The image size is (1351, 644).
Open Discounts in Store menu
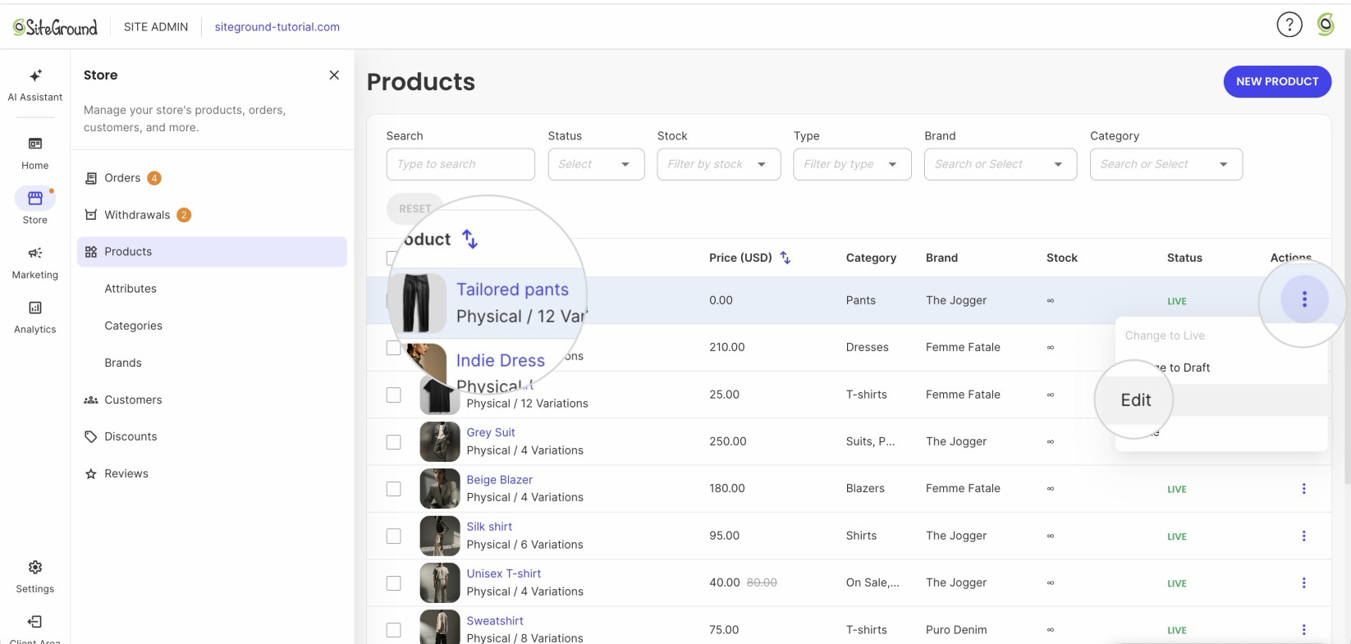click(x=212, y=436)
